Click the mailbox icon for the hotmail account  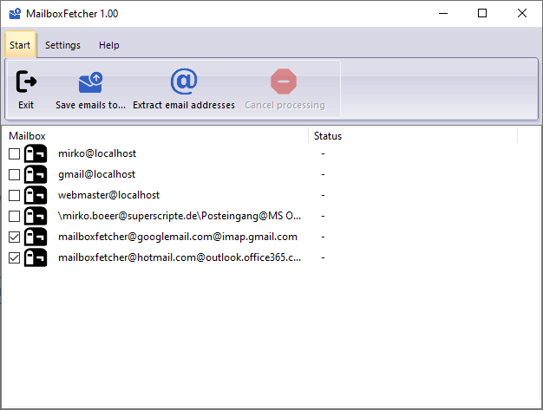36,257
